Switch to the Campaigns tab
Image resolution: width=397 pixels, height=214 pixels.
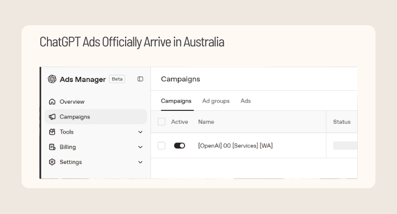[176, 101]
